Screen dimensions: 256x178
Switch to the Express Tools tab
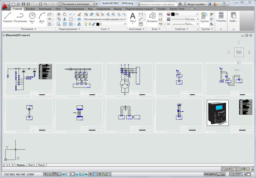pos(177,9)
